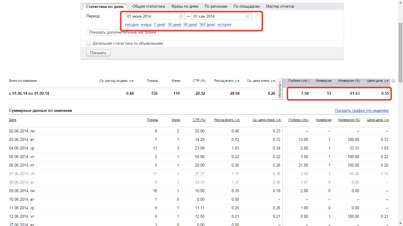Viewport: 403px width, 226px height.
Task: Sort by the underlined Клики column header
Action: tap(176, 120)
